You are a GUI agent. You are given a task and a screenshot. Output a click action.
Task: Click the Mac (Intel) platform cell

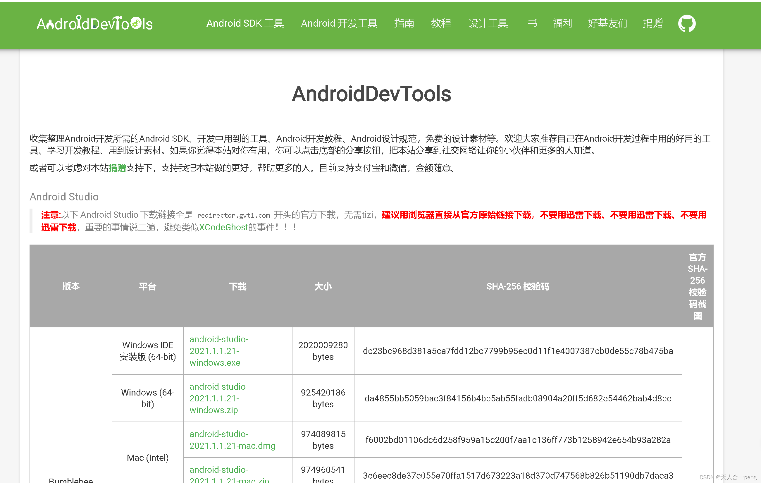147,457
